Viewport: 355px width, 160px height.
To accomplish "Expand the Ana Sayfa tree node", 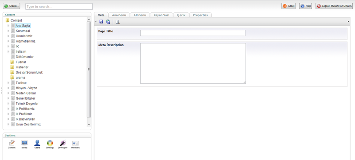I will click(8, 26).
